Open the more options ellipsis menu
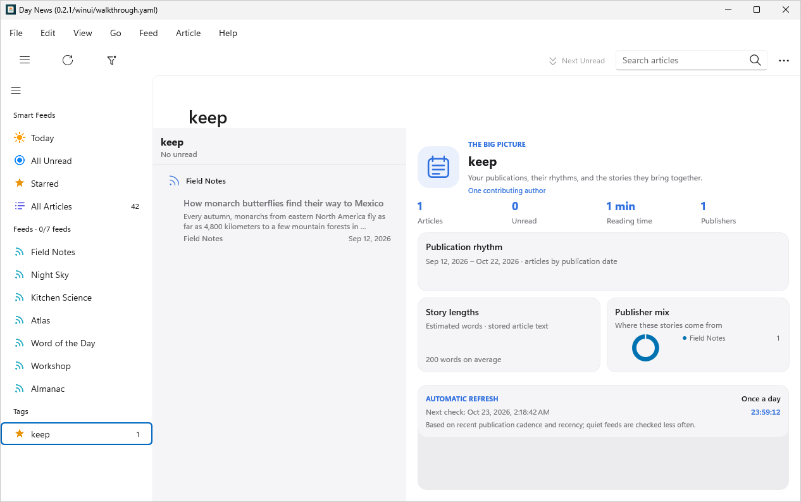This screenshot has height=502, width=801. pyautogui.click(x=784, y=61)
